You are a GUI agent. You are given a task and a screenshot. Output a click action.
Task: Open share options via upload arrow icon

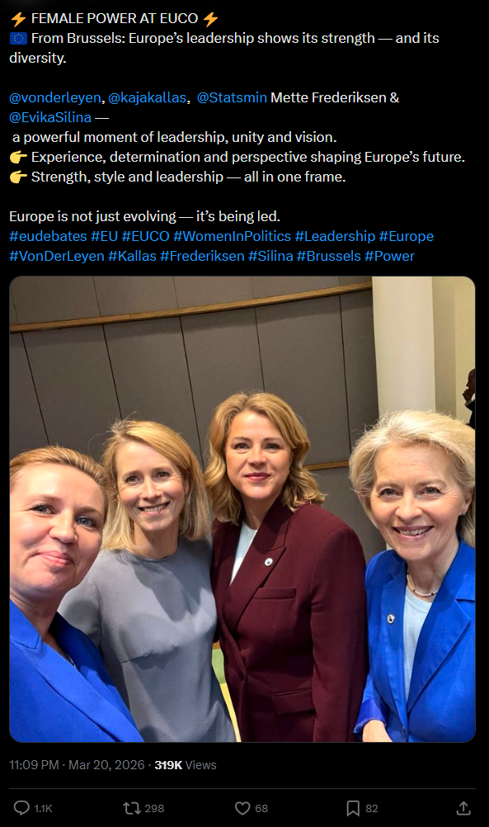(463, 807)
